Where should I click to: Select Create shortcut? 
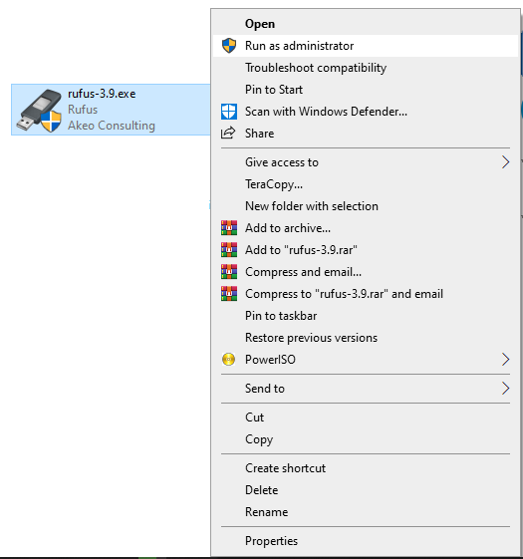[x=365, y=468]
